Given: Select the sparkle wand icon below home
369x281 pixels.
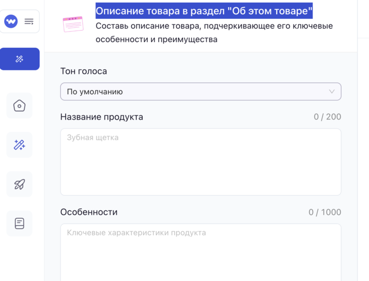Looking at the screenshot, I should click(20, 145).
